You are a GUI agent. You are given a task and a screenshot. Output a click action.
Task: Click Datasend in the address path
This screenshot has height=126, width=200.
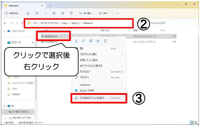tap(88, 23)
